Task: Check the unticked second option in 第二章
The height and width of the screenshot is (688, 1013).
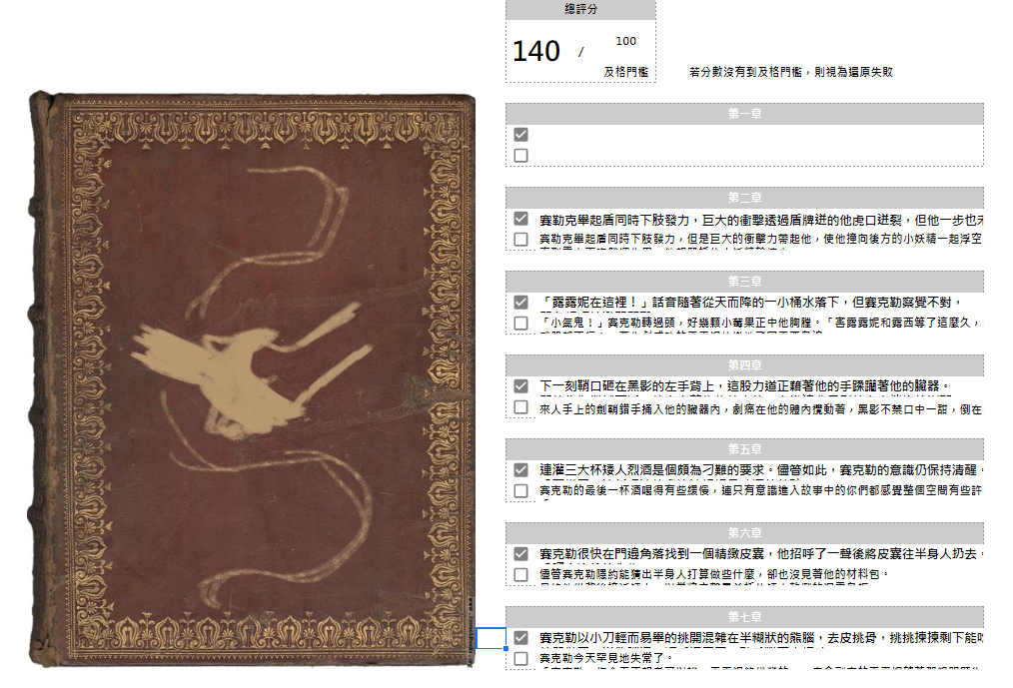Action: [x=520, y=239]
